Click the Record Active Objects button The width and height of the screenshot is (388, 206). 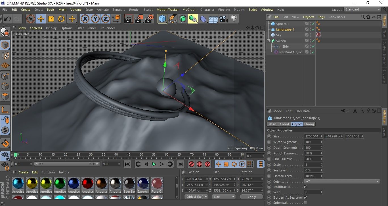[x=192, y=164]
